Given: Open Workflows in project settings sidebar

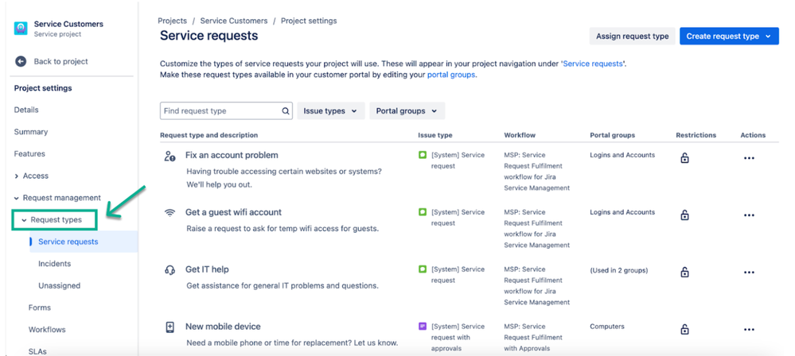Looking at the screenshot, I should click(47, 329).
